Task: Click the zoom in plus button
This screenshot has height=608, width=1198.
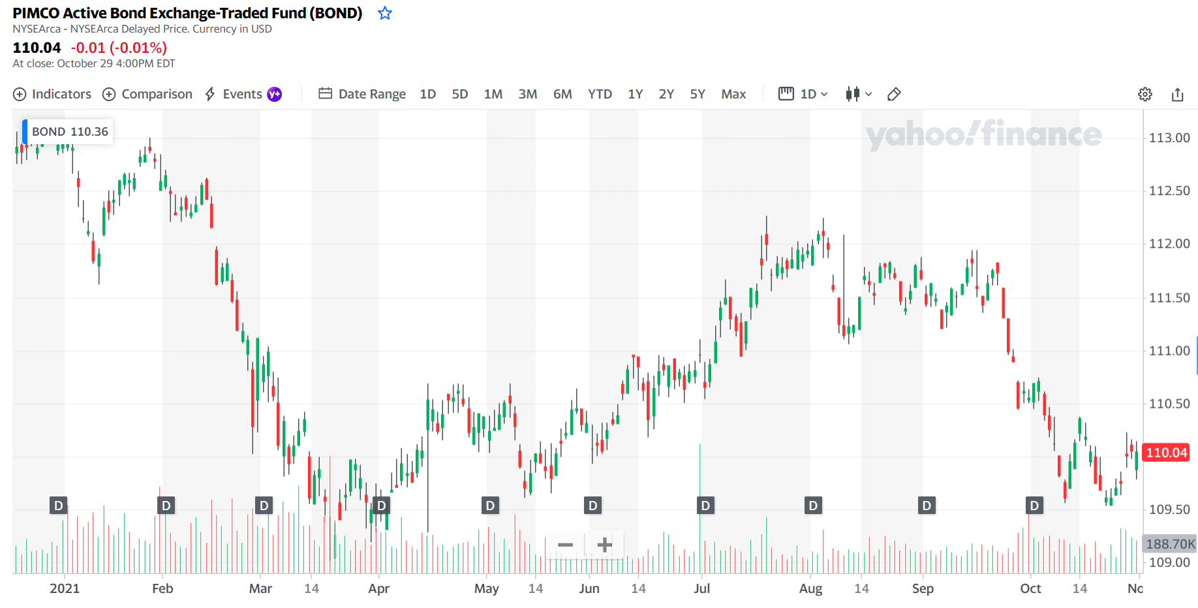Action: 605,544
